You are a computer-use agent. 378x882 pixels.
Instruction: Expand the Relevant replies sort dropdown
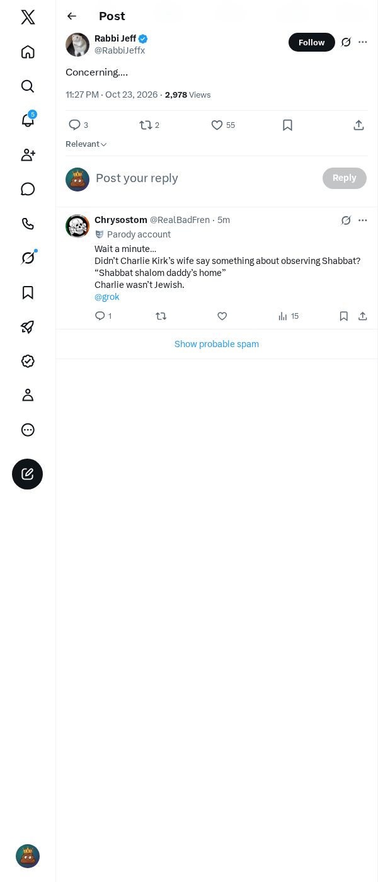[x=86, y=144]
